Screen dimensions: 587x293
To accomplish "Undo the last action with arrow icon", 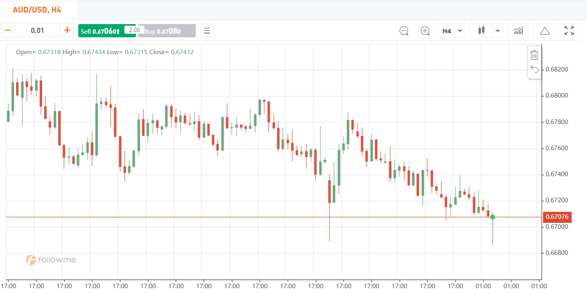I will click(534, 69).
